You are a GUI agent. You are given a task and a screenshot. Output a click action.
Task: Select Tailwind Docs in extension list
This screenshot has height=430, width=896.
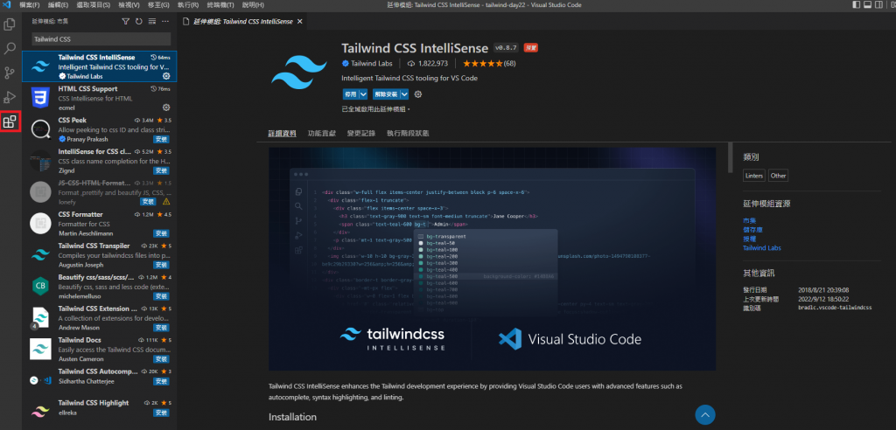100,349
